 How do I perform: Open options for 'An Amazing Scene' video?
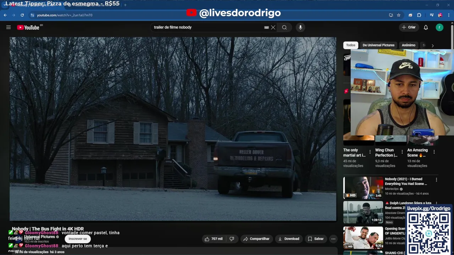pos(434,152)
